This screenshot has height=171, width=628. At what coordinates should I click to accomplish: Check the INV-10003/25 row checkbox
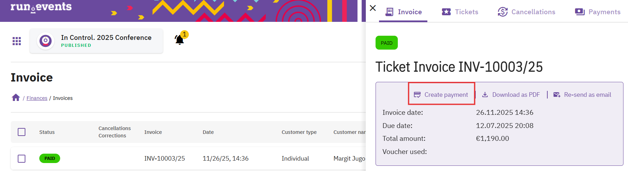click(22, 159)
